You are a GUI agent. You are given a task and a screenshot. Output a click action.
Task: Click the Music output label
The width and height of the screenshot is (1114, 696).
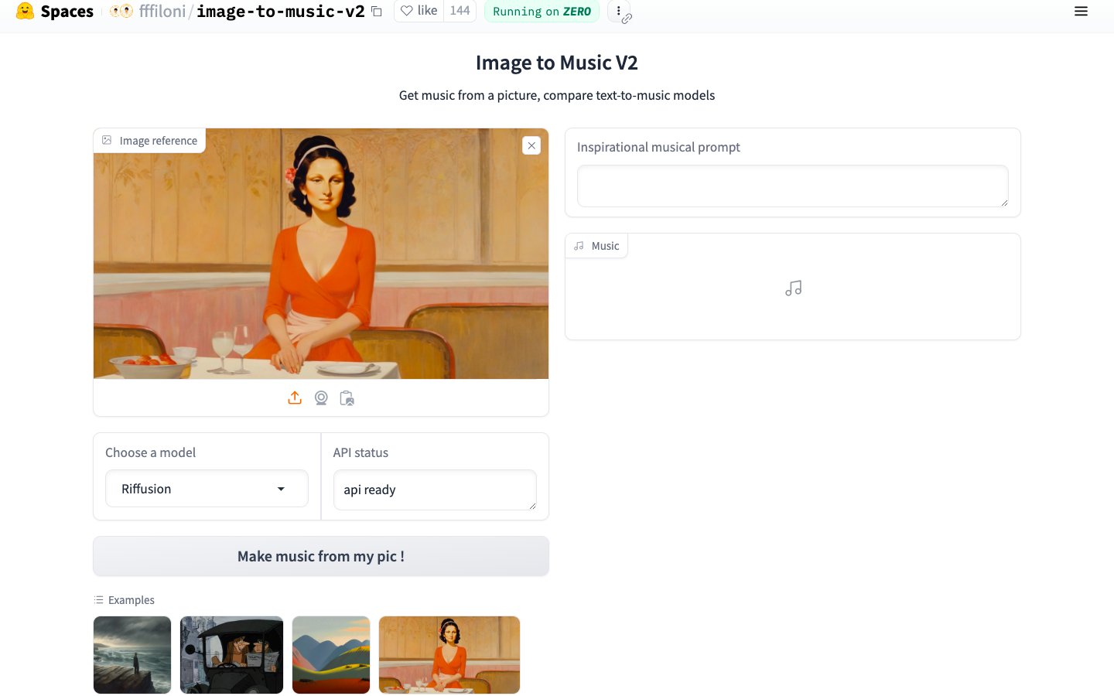[x=597, y=246]
